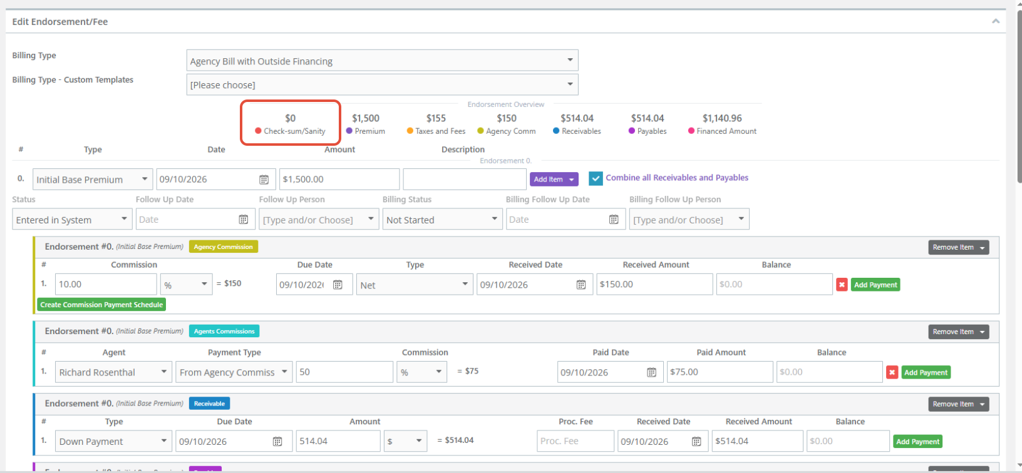Viewport: 1022px width, 473px height.
Task: Uncheck Combine all Receivables and Payables
Action: [x=596, y=178]
